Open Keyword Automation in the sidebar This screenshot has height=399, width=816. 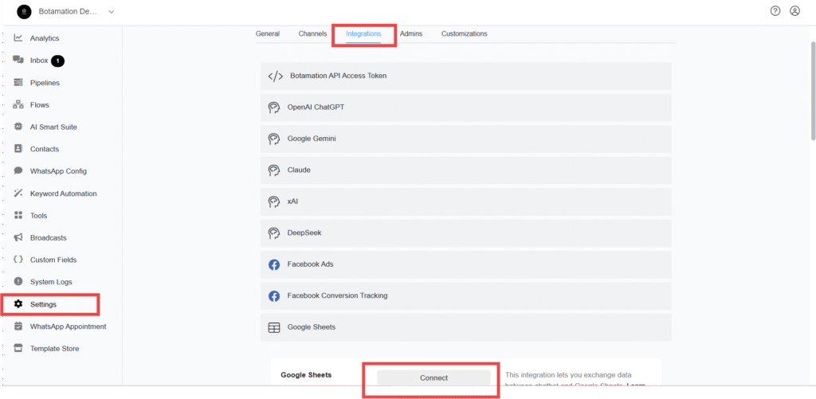coord(63,194)
